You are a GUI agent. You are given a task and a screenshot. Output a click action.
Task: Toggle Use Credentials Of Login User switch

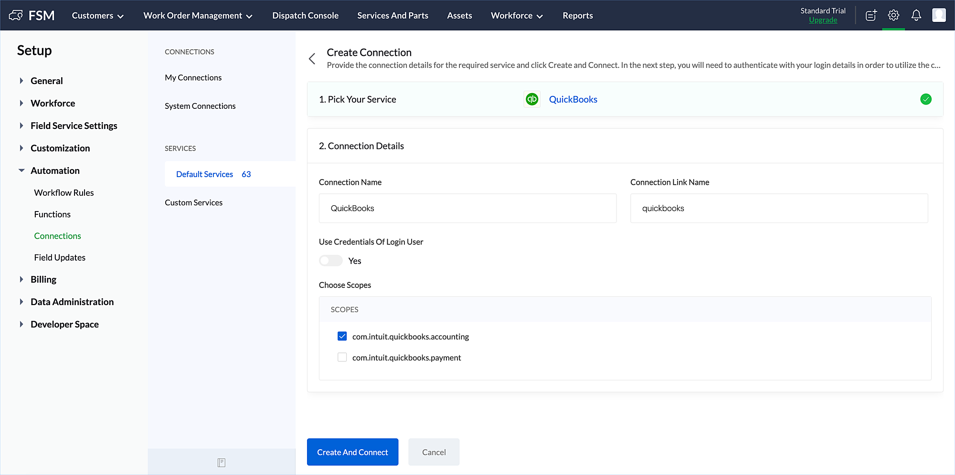[x=331, y=261]
